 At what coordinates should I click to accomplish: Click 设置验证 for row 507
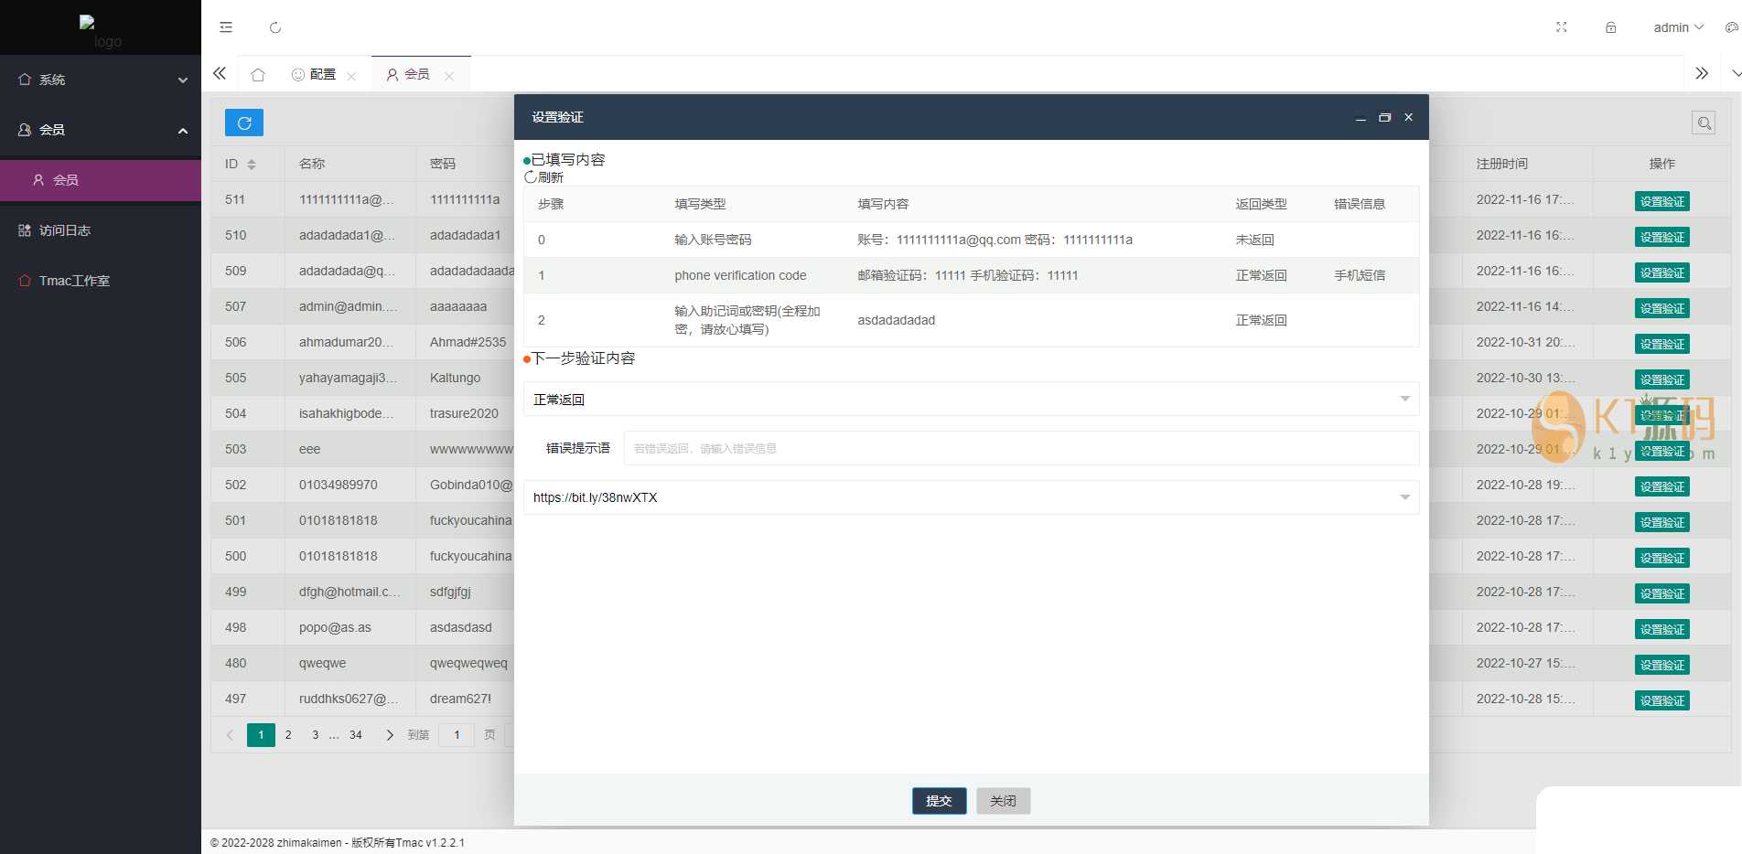pyautogui.click(x=1661, y=308)
